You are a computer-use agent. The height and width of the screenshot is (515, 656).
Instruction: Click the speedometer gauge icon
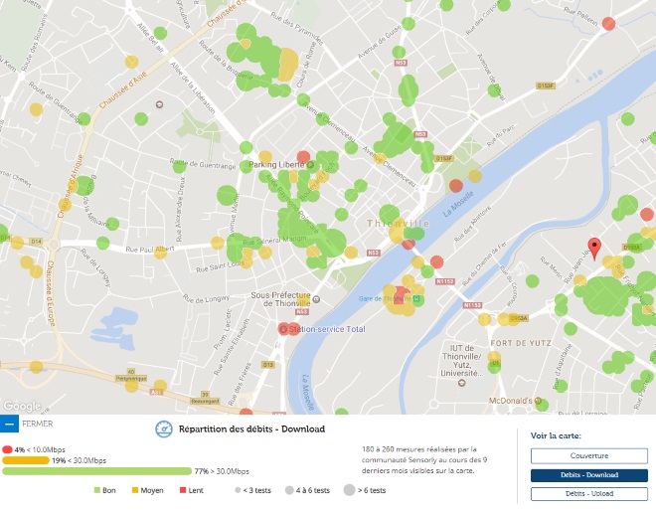click(x=164, y=429)
